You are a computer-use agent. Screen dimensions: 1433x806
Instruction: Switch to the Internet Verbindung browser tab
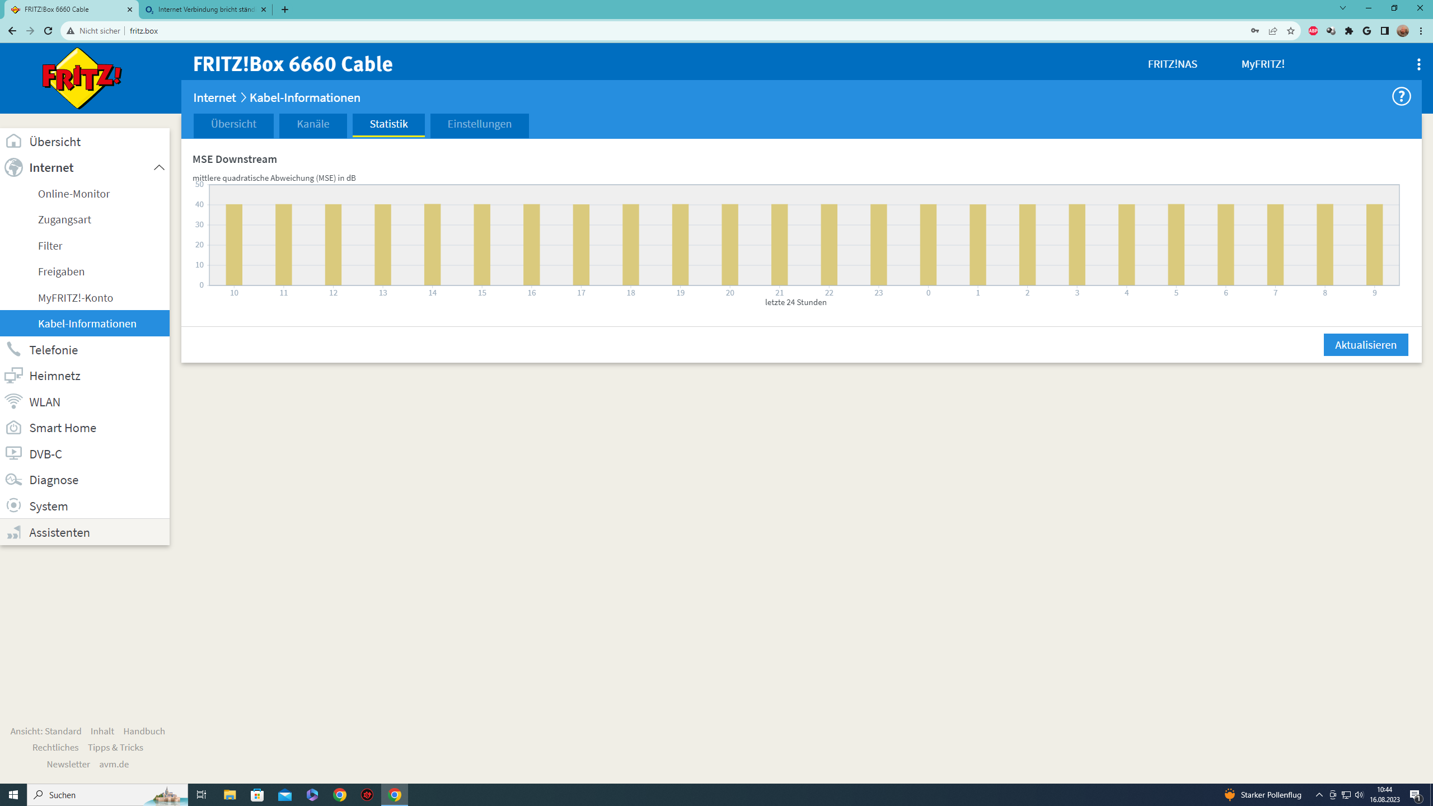(x=206, y=10)
